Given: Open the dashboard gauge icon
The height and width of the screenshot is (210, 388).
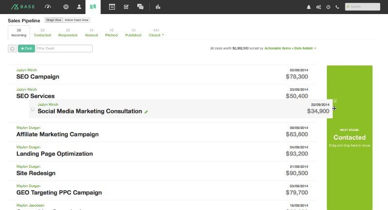Looking at the screenshot, I should (47, 7).
